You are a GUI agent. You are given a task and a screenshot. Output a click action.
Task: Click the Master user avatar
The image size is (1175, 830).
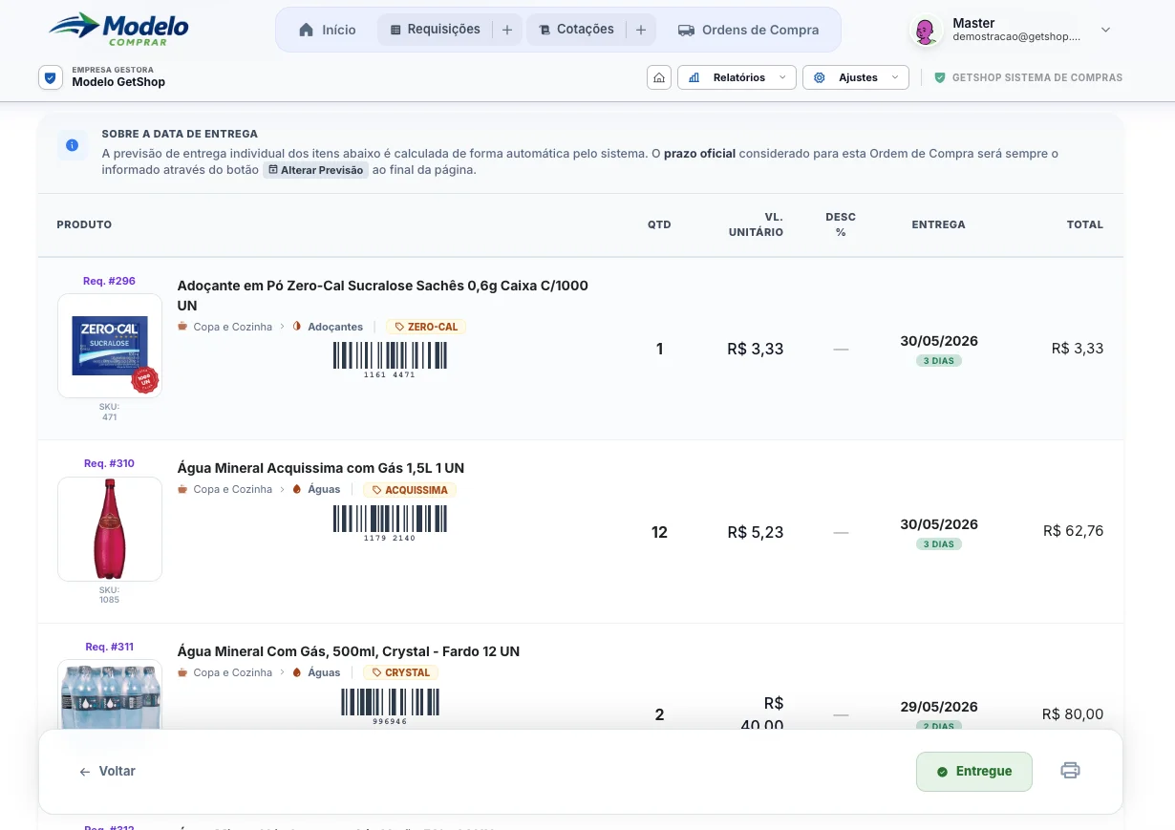[x=924, y=31]
